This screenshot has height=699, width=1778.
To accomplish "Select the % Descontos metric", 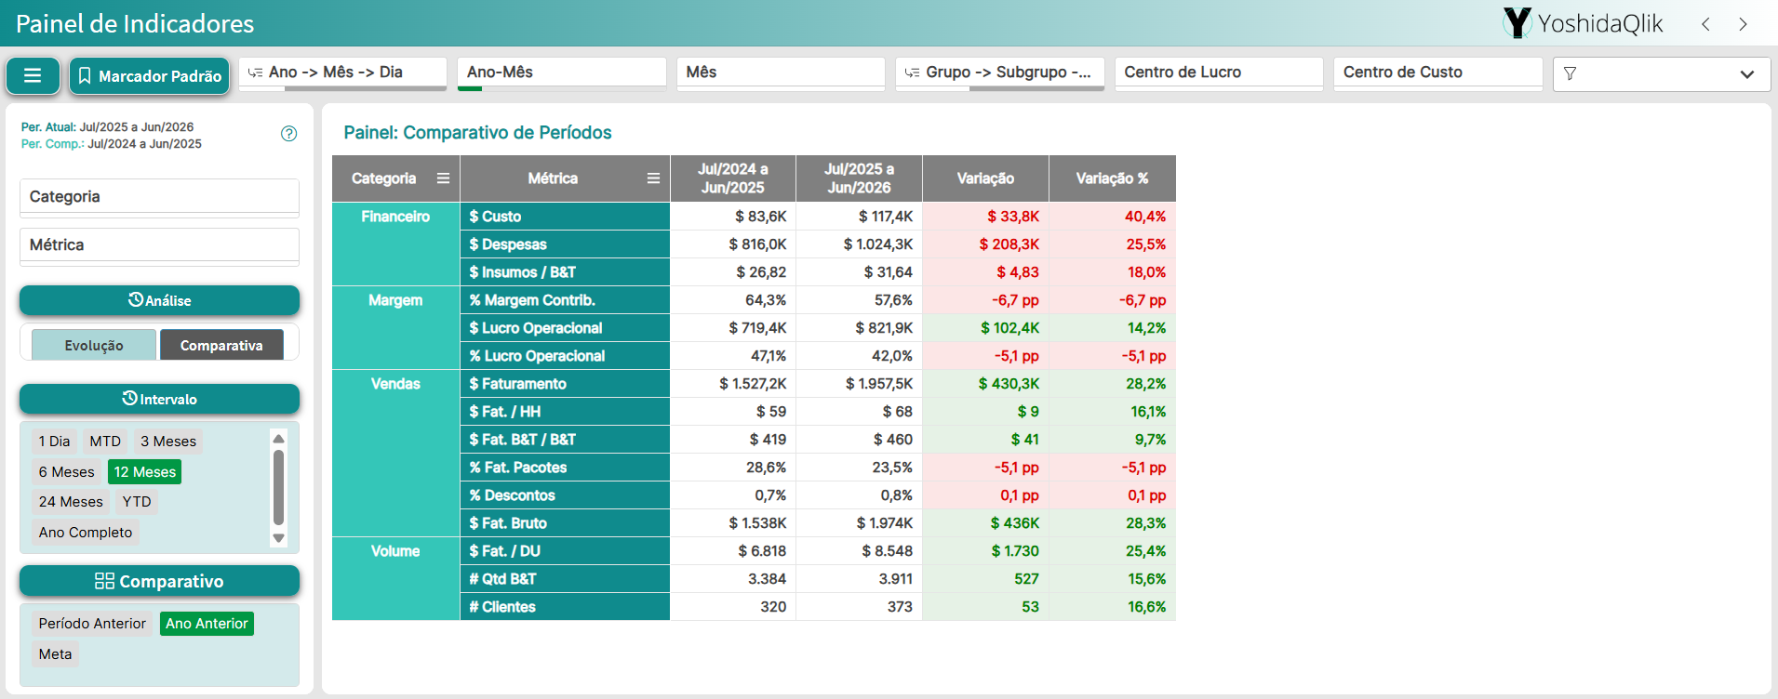I will [565, 495].
